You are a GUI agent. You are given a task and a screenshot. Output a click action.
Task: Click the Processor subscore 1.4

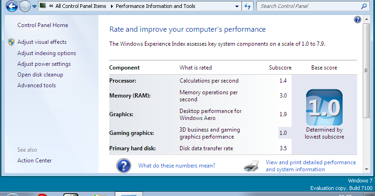pos(283,81)
